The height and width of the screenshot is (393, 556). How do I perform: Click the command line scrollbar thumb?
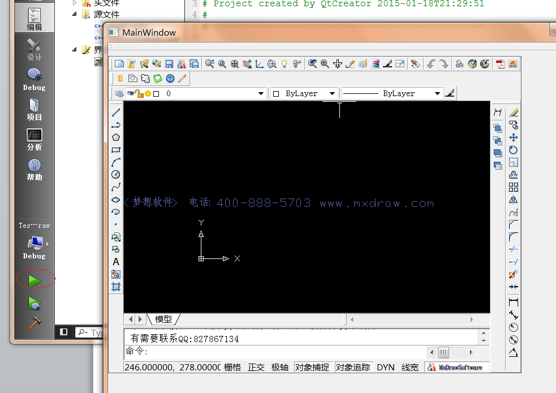[443, 353]
